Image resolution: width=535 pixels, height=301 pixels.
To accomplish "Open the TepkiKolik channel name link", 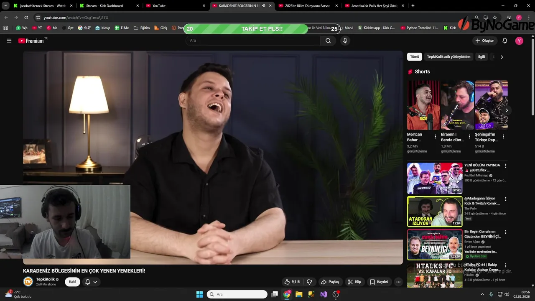I will tap(45, 279).
